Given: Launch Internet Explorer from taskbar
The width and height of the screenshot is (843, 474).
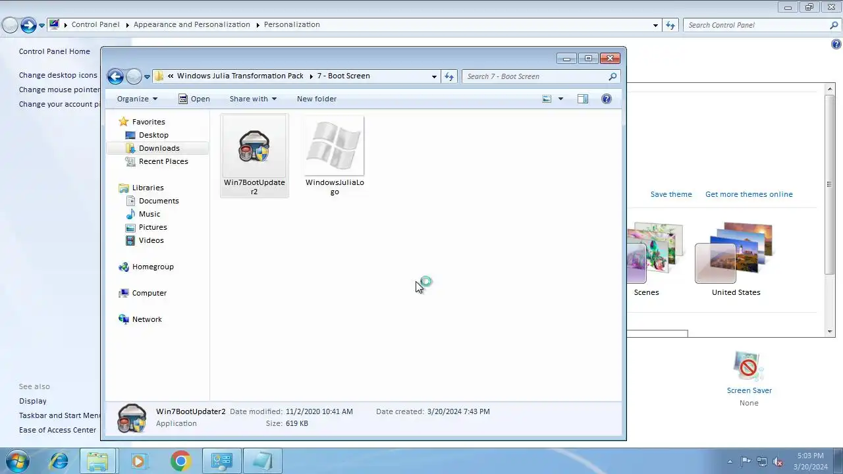Looking at the screenshot, I should 59,461.
